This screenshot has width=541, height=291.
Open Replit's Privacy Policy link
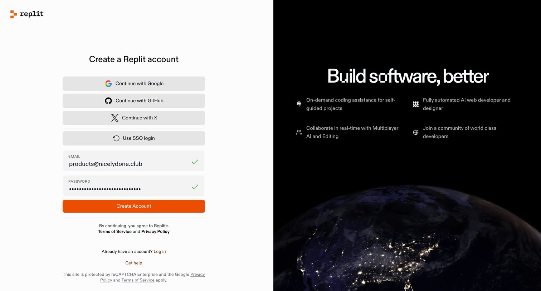[155, 232]
